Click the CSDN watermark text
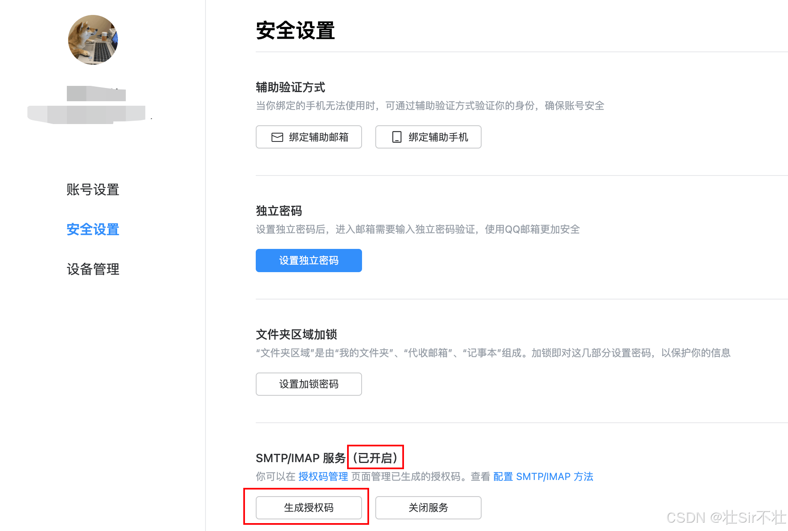The image size is (788, 531). tap(726, 517)
